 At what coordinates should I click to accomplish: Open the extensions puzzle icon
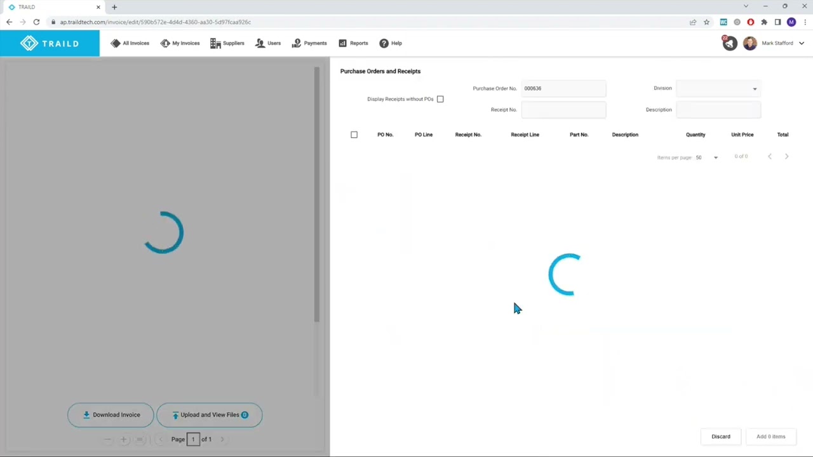[x=764, y=22]
